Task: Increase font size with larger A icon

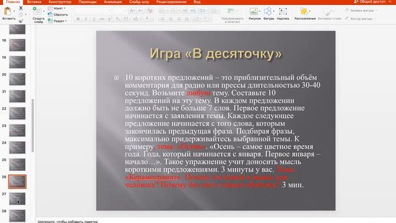Action: 132,11
